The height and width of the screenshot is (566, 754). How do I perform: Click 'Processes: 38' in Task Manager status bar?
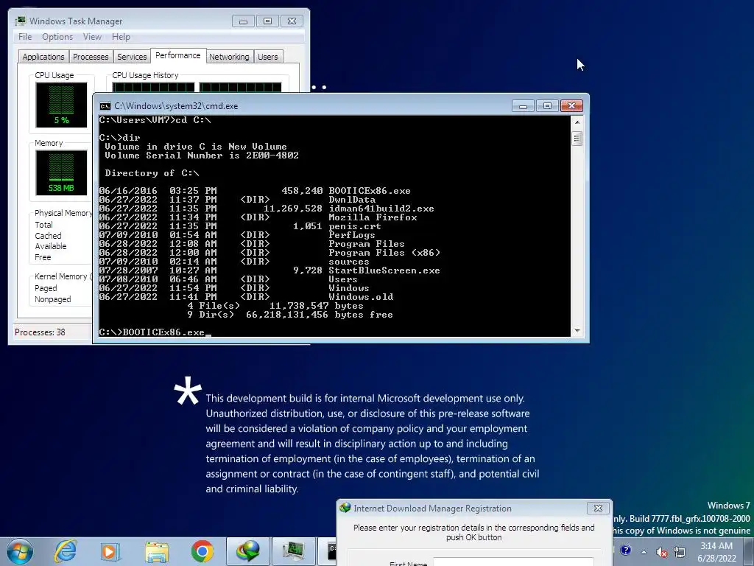click(x=40, y=332)
